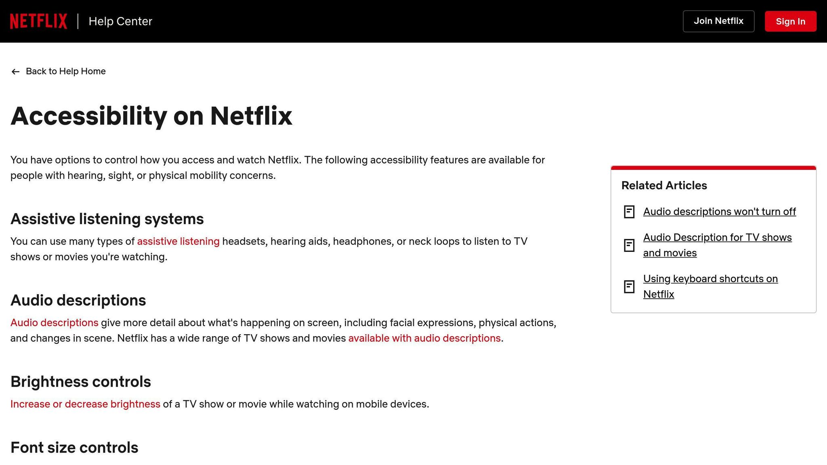827x465 pixels.
Task: Open the Increase or decrease brightness link
Action: (x=85, y=404)
